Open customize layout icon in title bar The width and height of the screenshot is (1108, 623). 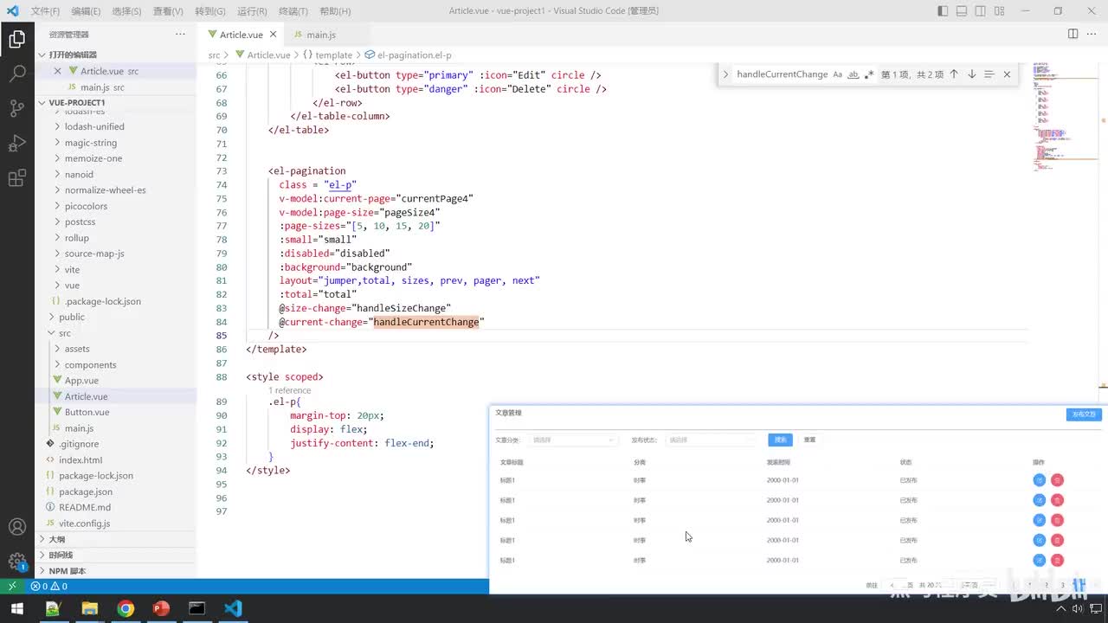[1000, 11]
